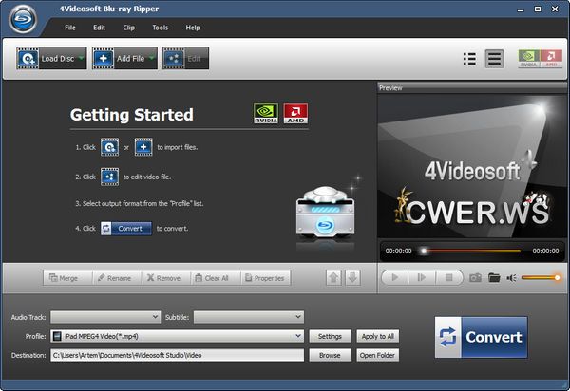
Task: Expand the Profile format dropdown
Action: click(x=177, y=336)
